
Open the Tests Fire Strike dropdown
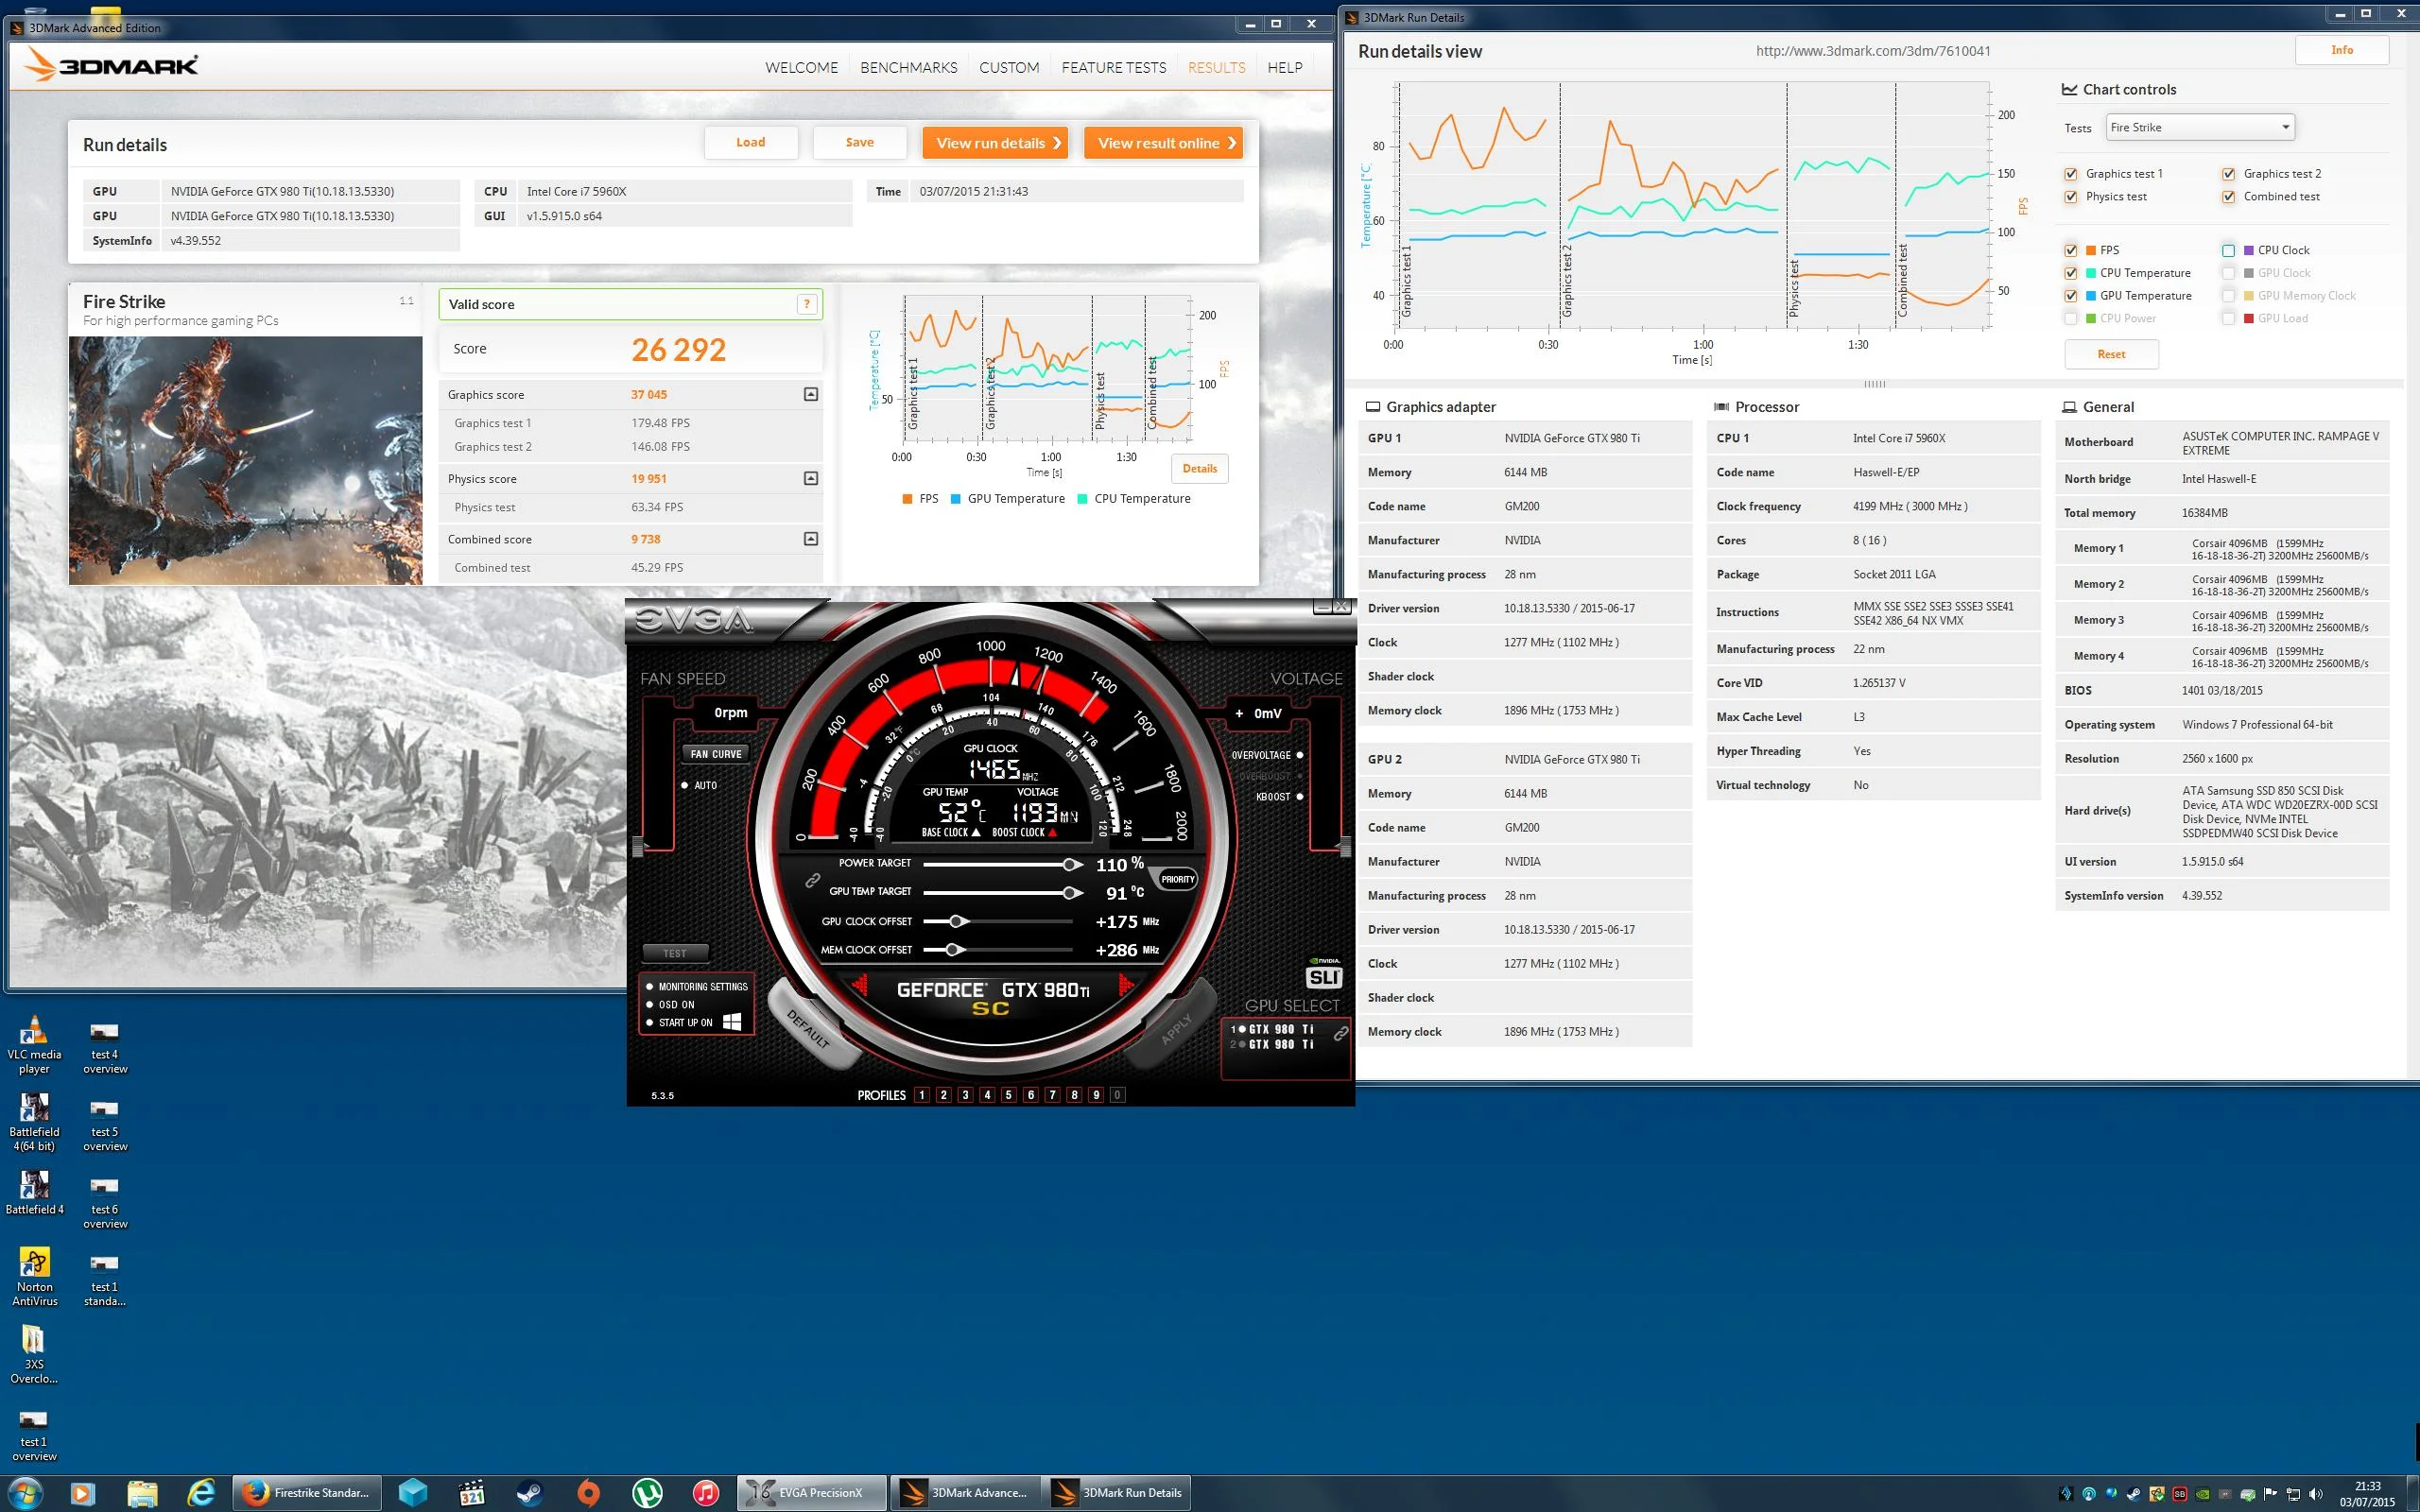pos(2199,127)
